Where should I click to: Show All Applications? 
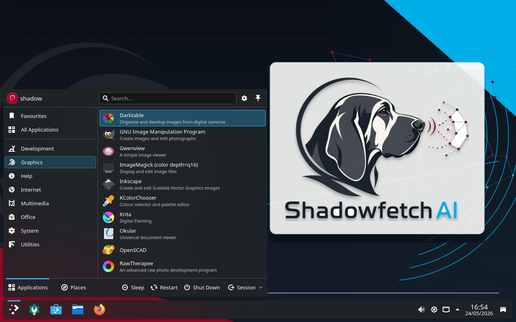50,130
